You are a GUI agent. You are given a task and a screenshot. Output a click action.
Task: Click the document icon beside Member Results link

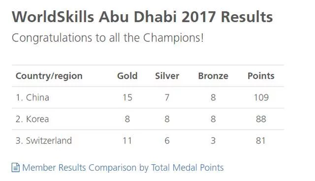[15, 168]
